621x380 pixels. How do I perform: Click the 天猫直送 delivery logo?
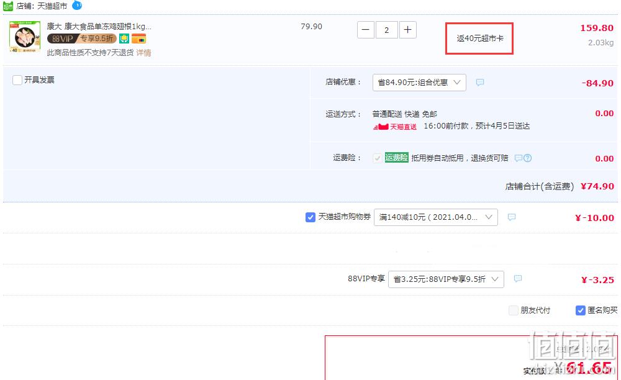click(x=395, y=127)
